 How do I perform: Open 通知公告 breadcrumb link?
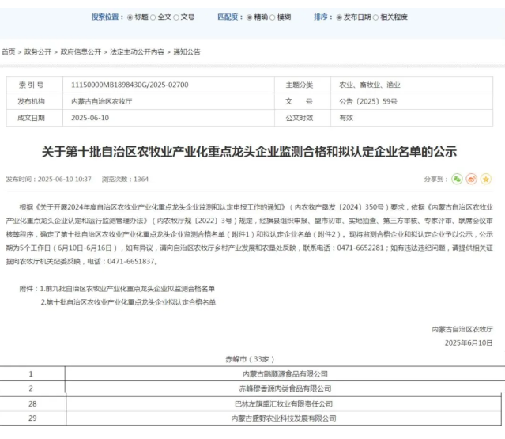tap(187, 52)
